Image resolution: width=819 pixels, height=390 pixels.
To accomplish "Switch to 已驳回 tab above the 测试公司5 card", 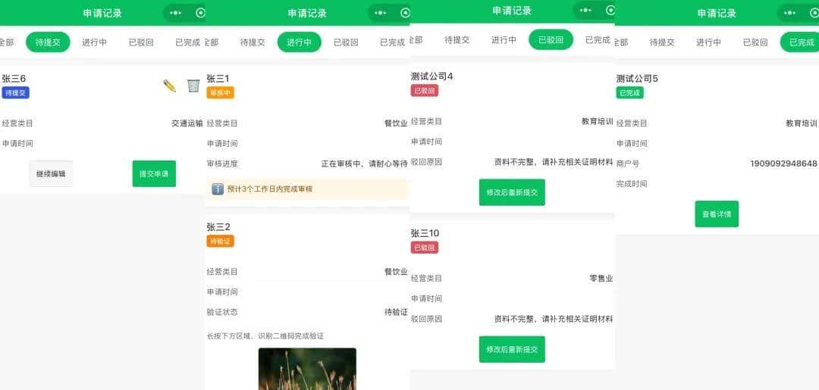I will point(756,42).
